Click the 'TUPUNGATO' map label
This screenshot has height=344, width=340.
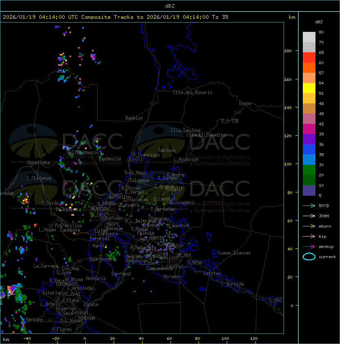pos(66,284)
